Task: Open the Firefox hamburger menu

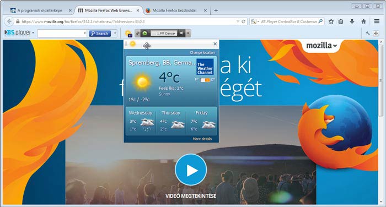Action: [x=377, y=21]
